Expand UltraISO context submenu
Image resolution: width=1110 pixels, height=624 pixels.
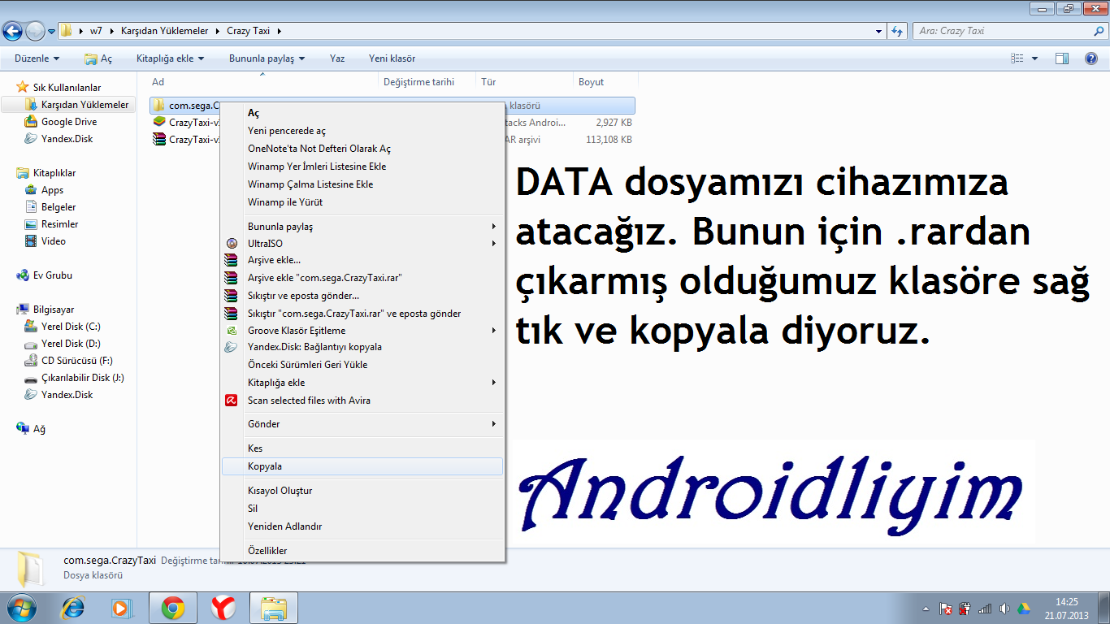pos(362,244)
